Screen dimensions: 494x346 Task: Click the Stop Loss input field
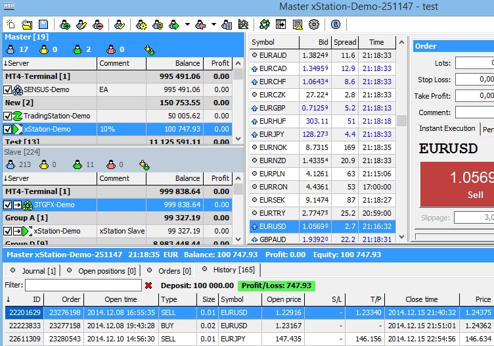click(474, 80)
